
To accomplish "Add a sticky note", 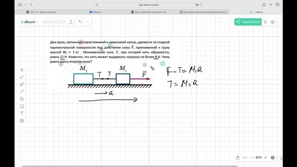I will click(x=22, y=106).
